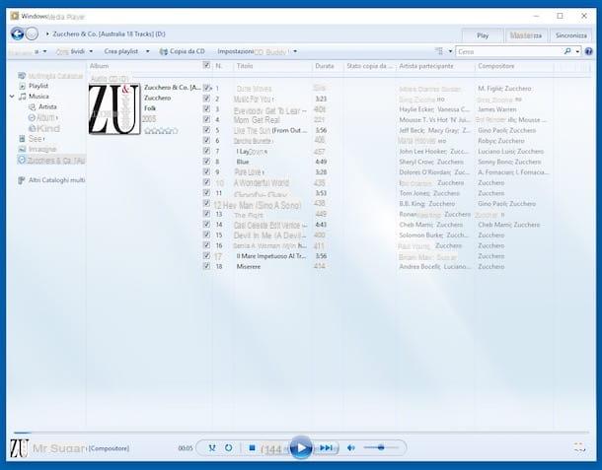
Task: Select Immagine in the sidebar
Action: click(x=42, y=149)
